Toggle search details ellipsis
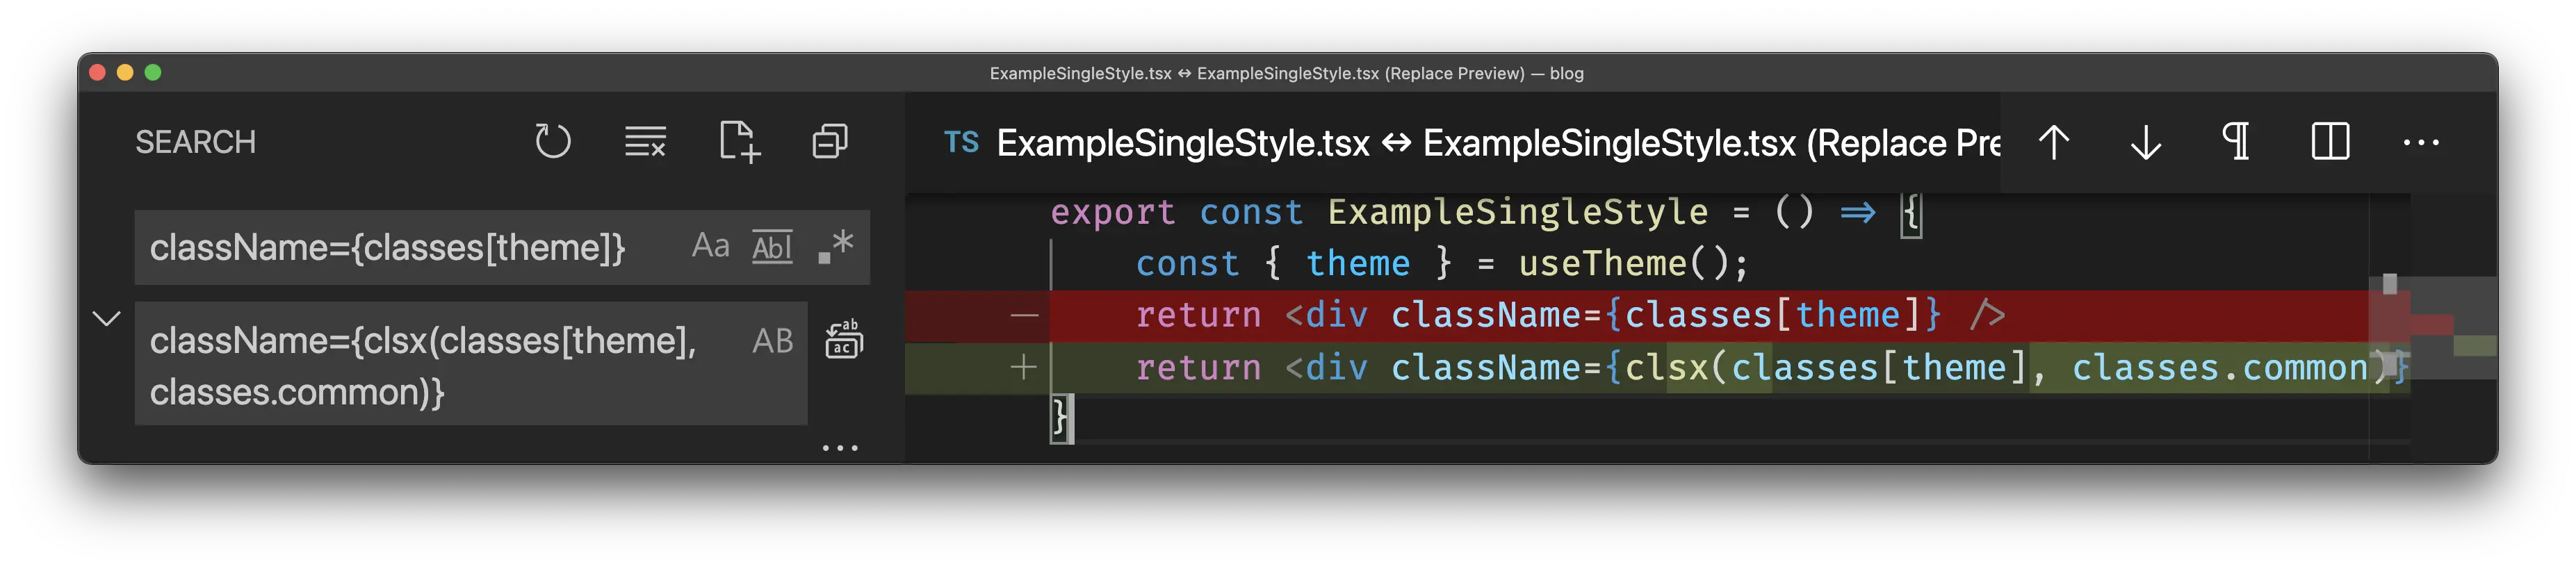 840,448
